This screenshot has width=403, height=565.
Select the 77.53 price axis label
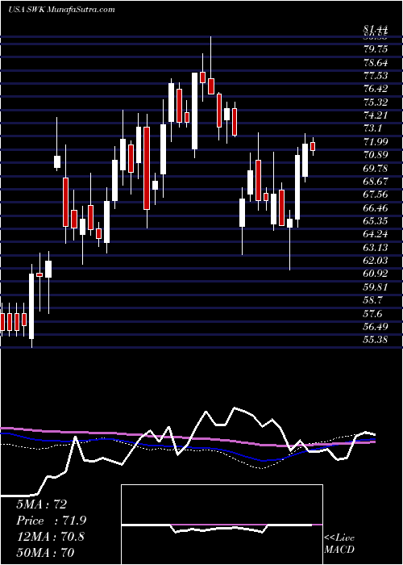tap(375, 76)
